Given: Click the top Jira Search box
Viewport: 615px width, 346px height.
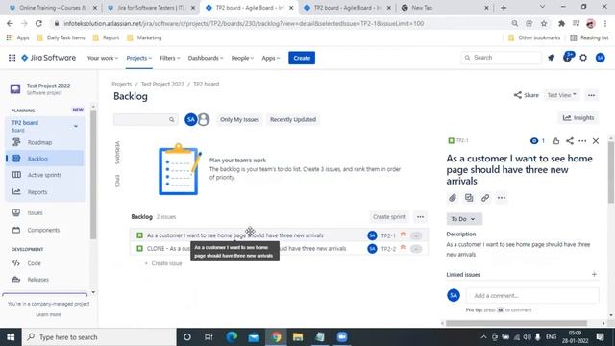Looking at the screenshot, I should [501, 58].
